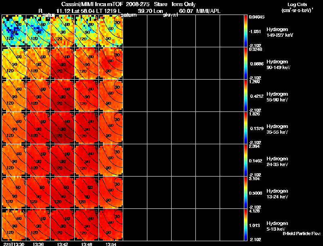This screenshot has width=323, height=246.
Task: Choose the 35-55 keV image at 13:36
Action: [x=38, y=128]
